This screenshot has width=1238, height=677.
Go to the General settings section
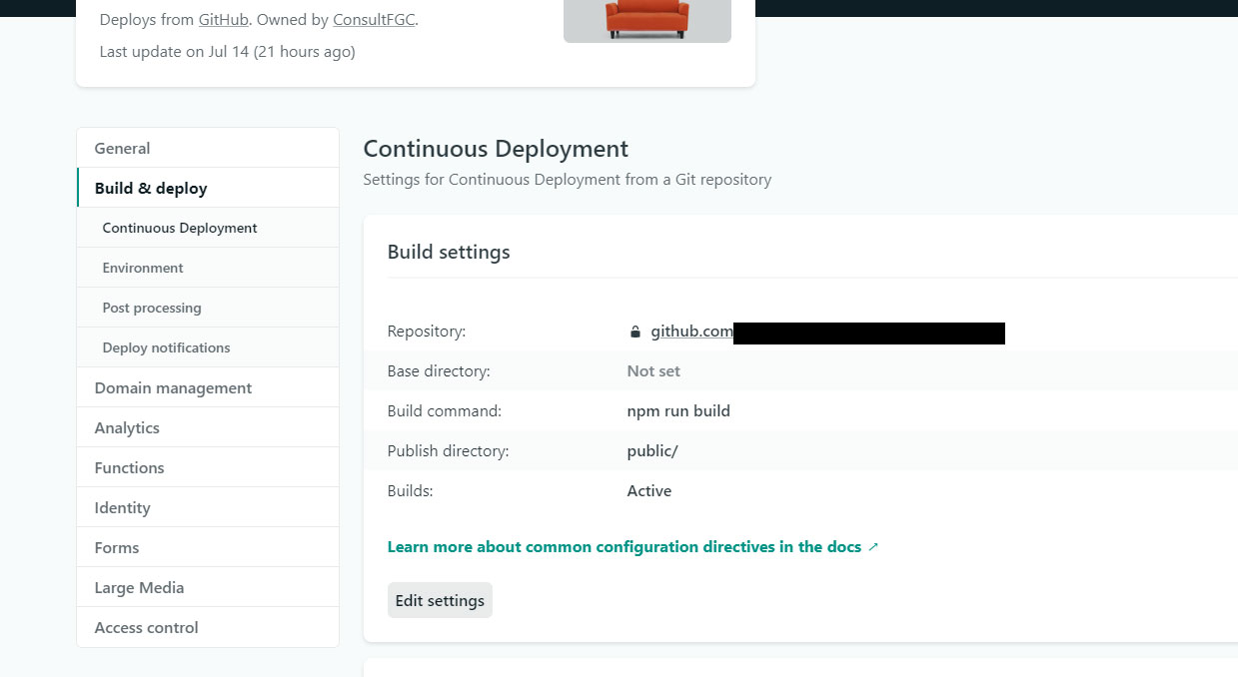[x=122, y=148]
